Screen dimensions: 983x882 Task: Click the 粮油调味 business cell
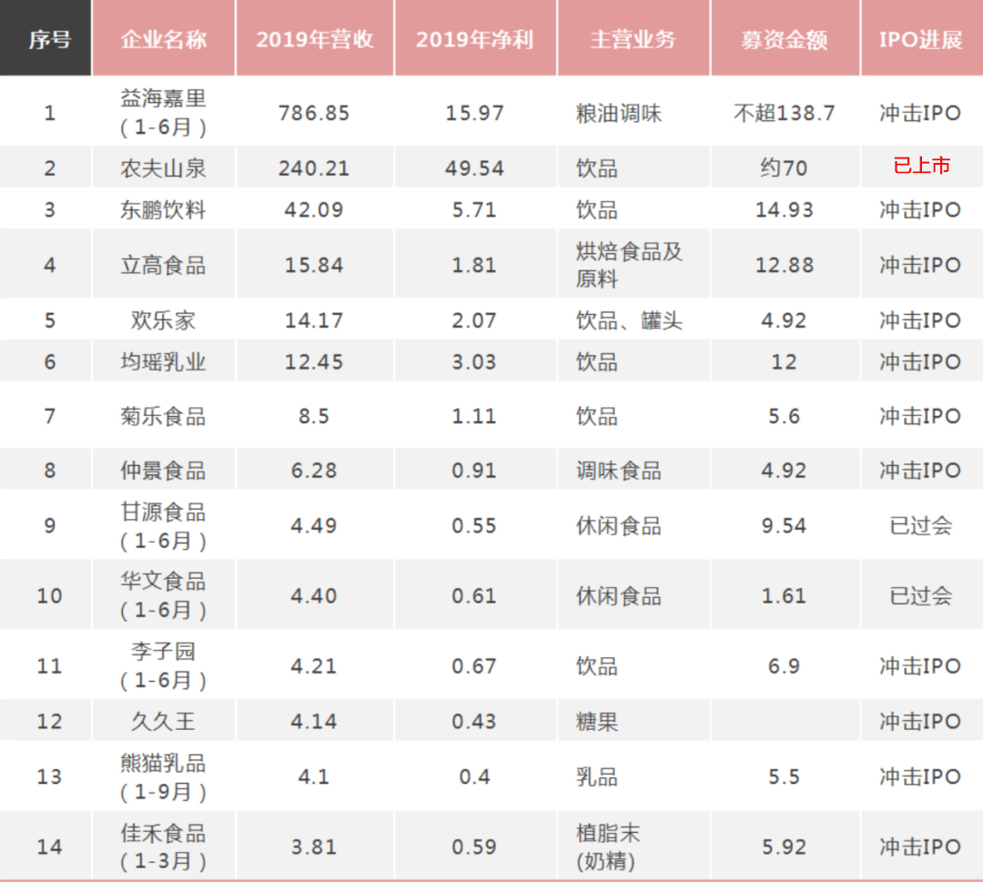[619, 113]
